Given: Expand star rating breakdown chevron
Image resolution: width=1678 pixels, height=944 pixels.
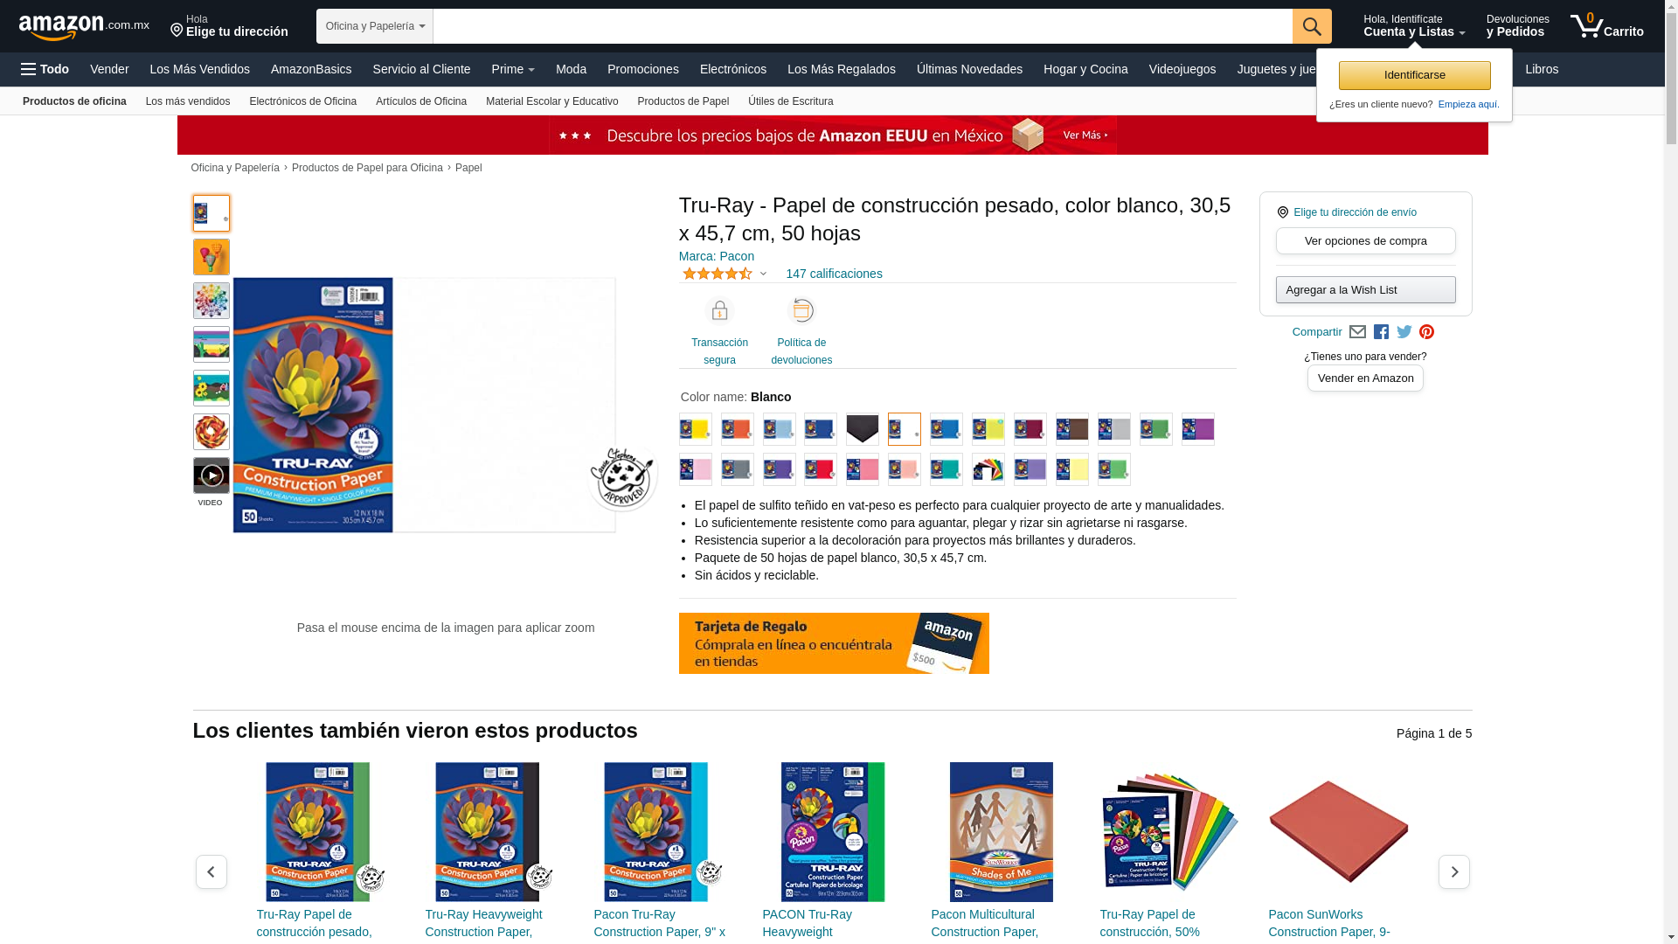Looking at the screenshot, I should (x=763, y=274).
